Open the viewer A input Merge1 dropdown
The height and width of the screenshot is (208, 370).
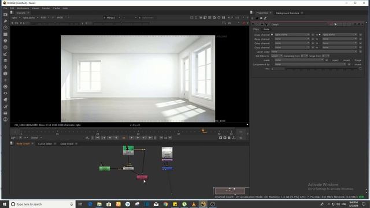tap(112, 18)
